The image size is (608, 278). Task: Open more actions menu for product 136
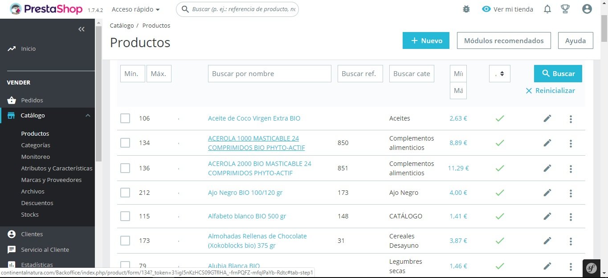(571, 169)
